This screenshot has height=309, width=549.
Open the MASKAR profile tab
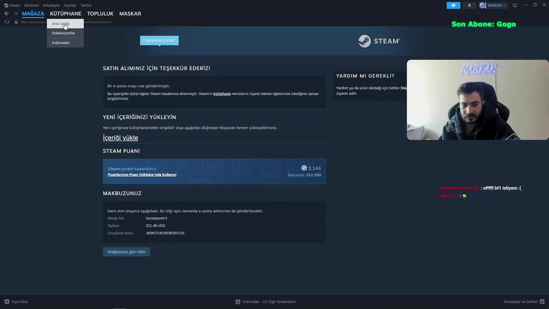(130, 14)
